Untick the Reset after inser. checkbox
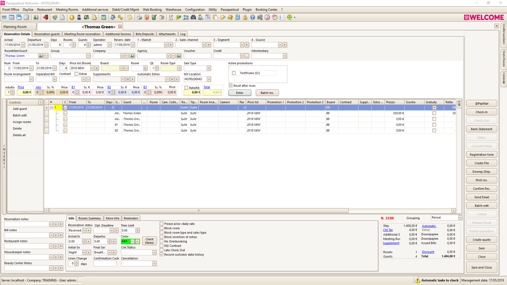Viewport: 507px width, 285px height. (231, 86)
